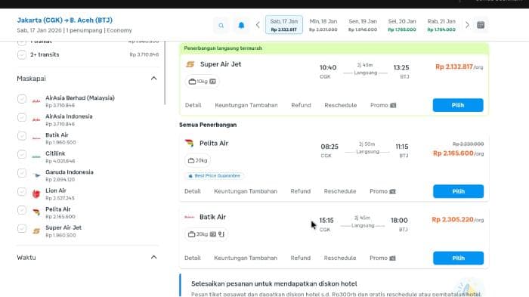
Task: Select the Sel, 20 Jan date tab
Action: 402,25
